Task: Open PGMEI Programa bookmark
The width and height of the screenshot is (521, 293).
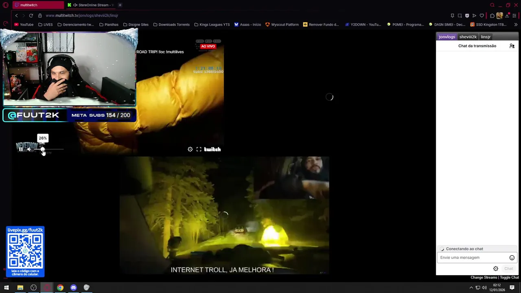Action: (405, 24)
